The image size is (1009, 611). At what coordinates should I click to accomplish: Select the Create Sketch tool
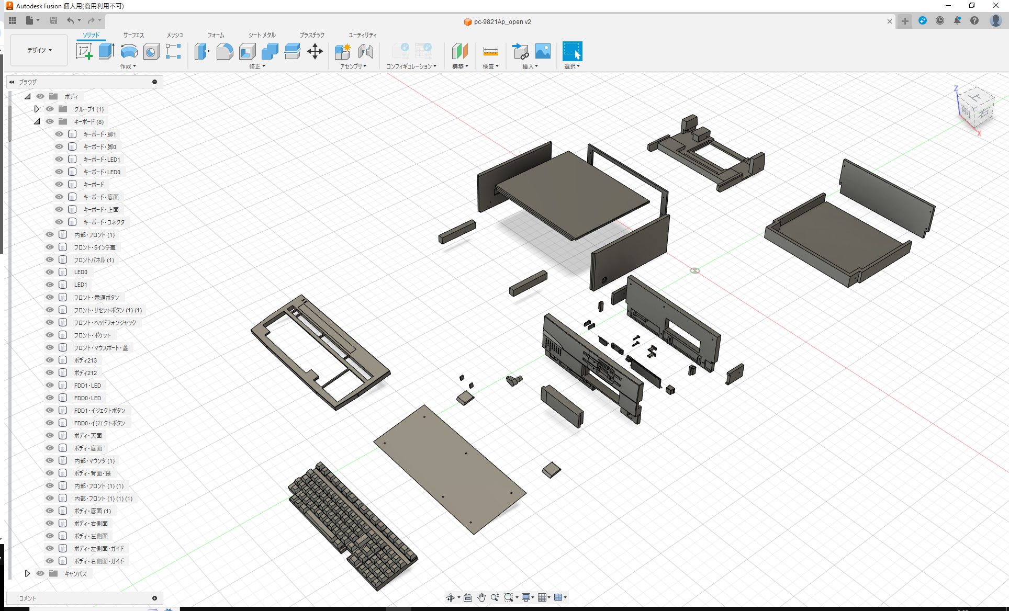(x=84, y=51)
